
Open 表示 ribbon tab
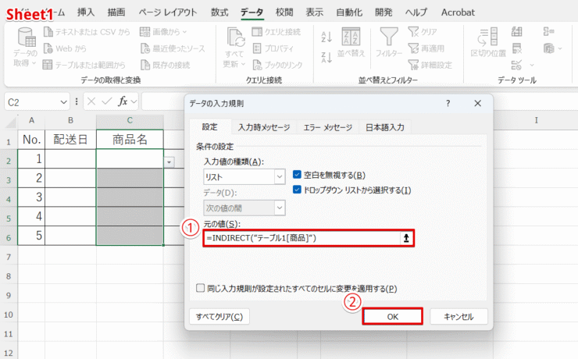pyautogui.click(x=315, y=12)
